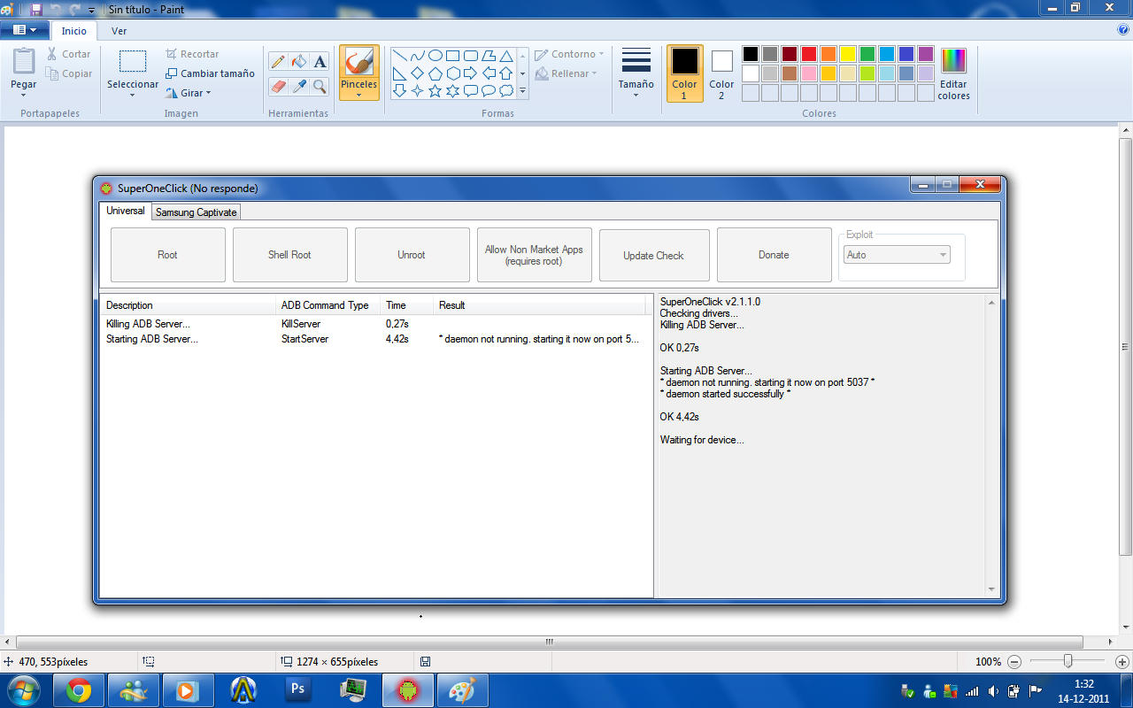
Task: Select the Text tool
Action: click(320, 61)
